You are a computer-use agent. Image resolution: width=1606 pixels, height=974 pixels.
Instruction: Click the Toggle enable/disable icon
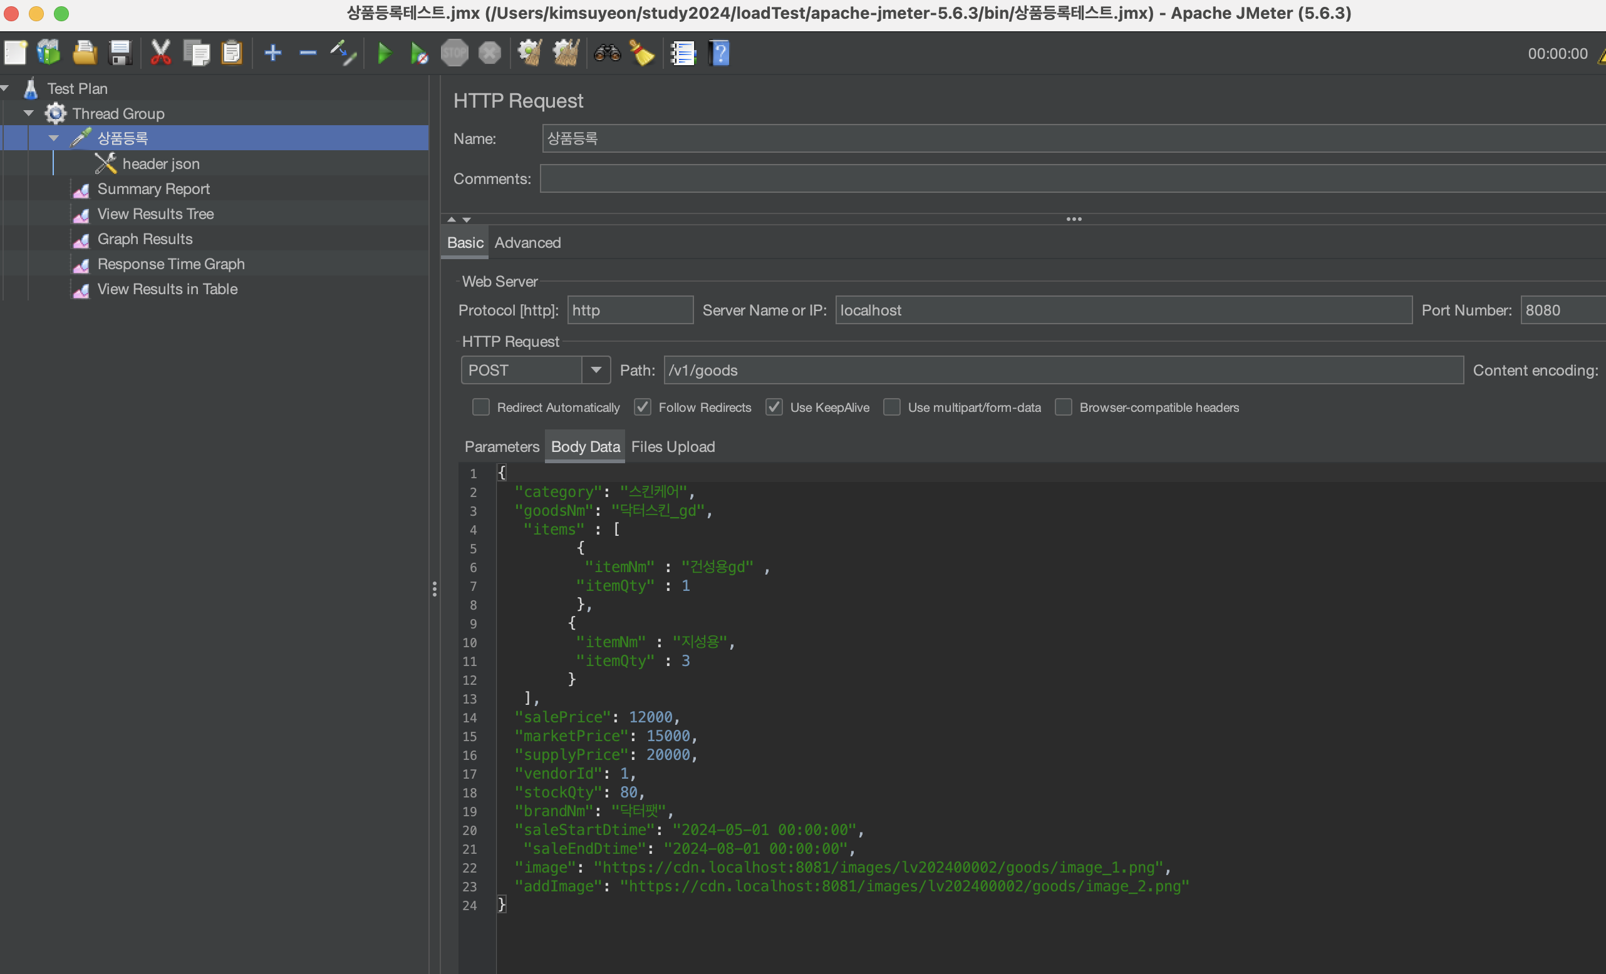343,53
